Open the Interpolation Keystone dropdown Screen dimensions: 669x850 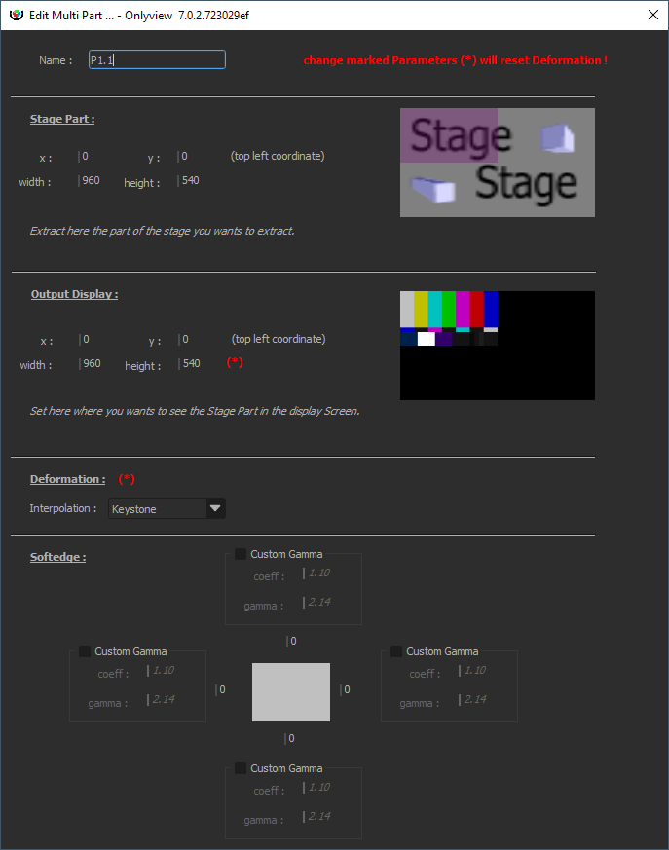[x=167, y=508]
